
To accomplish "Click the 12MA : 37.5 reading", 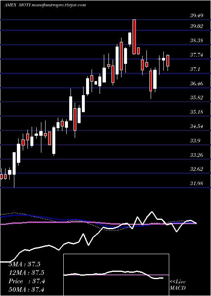I will tap(26, 273).
